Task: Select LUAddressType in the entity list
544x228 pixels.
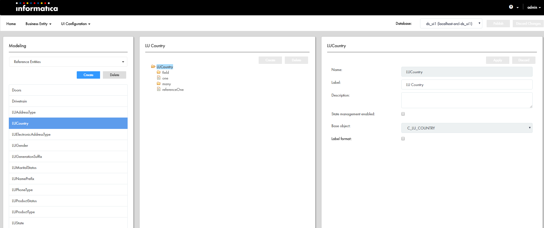Action: click(68, 112)
